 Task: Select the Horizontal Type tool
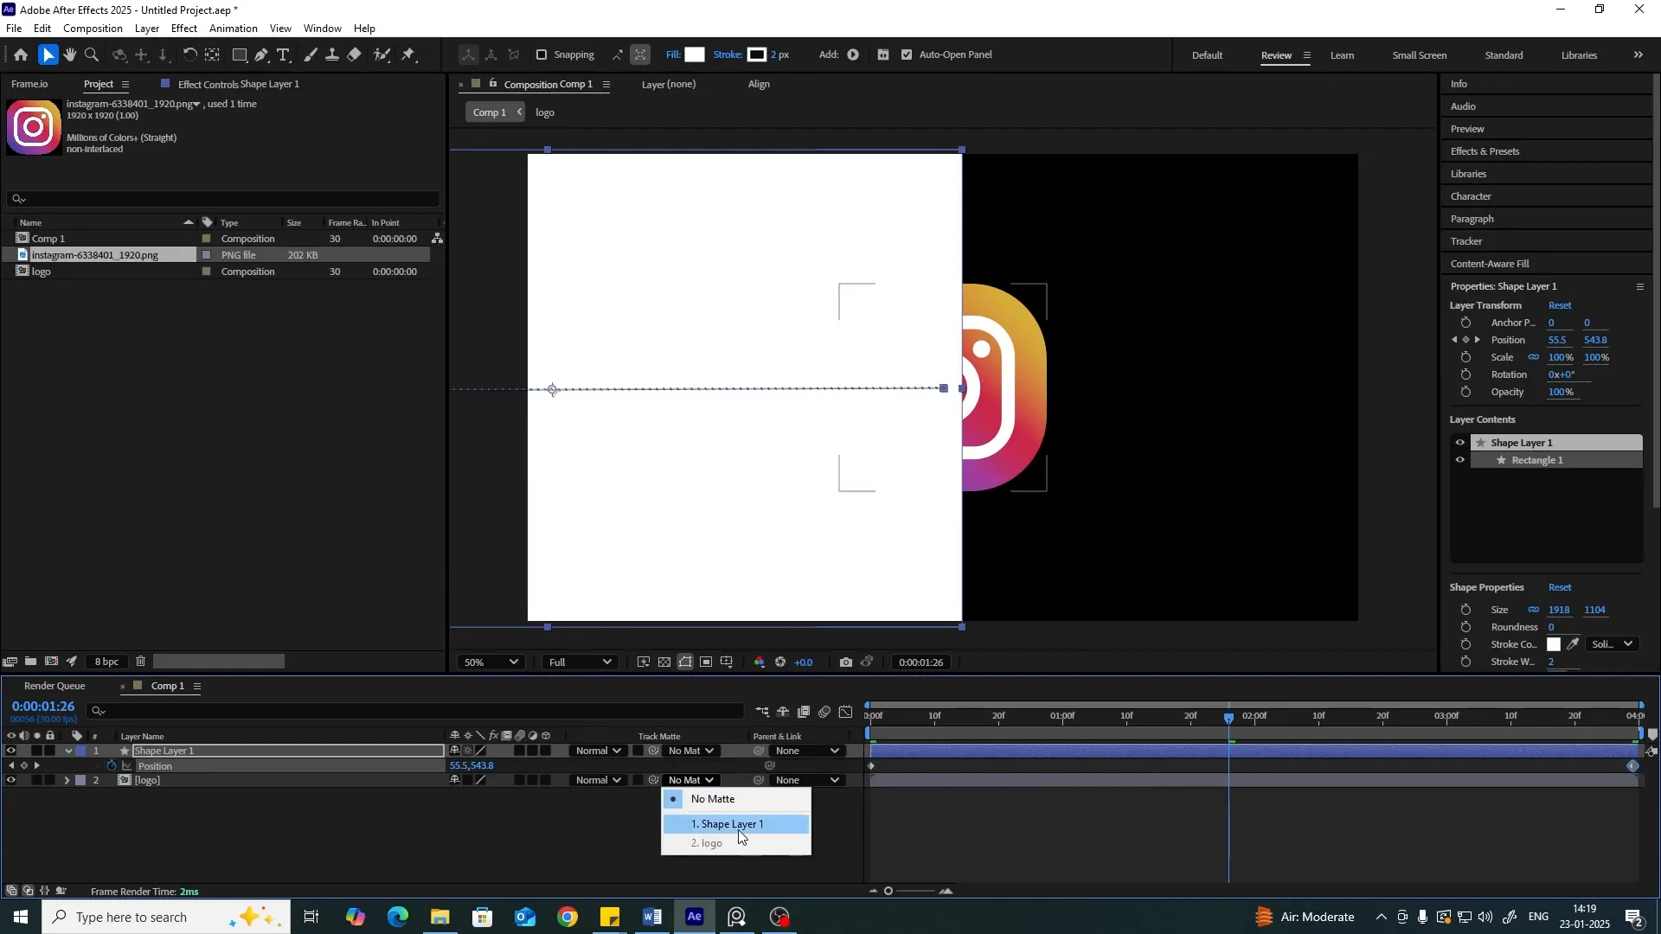point(283,55)
